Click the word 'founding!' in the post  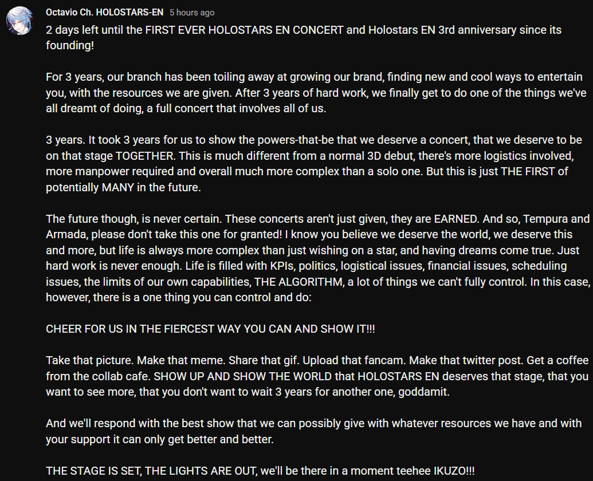tap(70, 45)
